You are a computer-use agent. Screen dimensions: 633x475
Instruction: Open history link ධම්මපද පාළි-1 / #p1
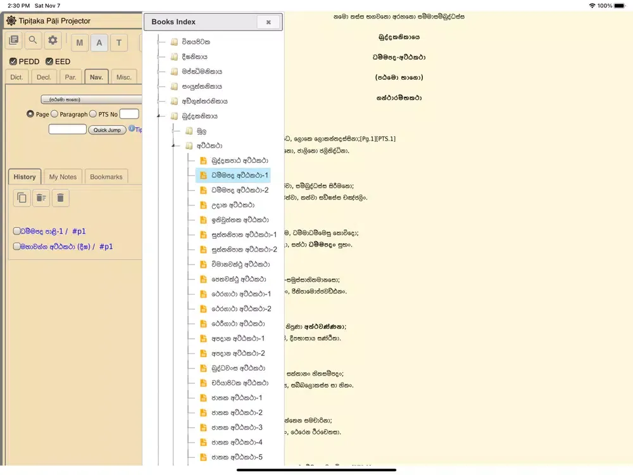pos(53,231)
